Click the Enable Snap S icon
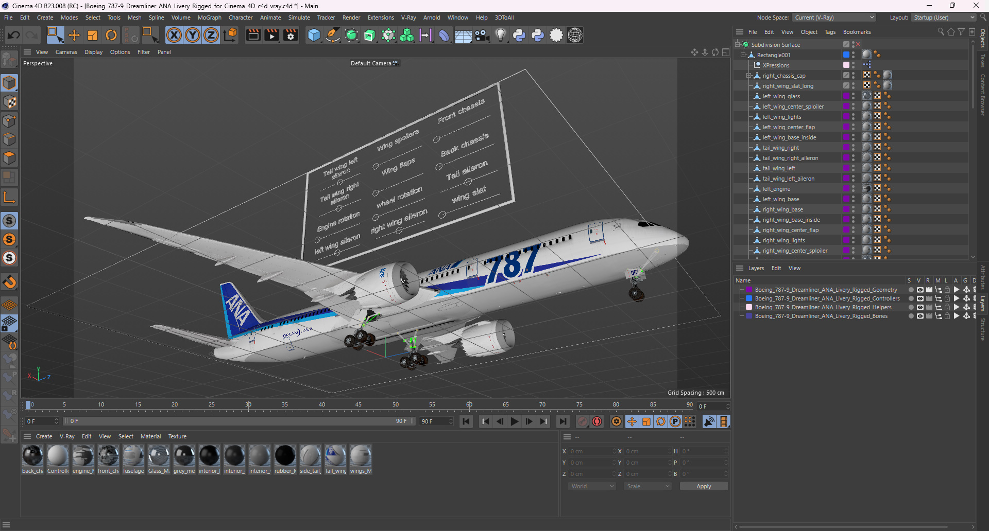 click(9, 221)
